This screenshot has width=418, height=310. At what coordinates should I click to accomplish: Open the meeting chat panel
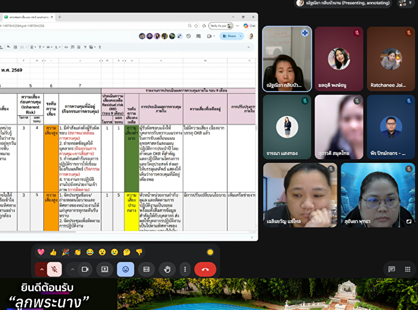pos(392,269)
